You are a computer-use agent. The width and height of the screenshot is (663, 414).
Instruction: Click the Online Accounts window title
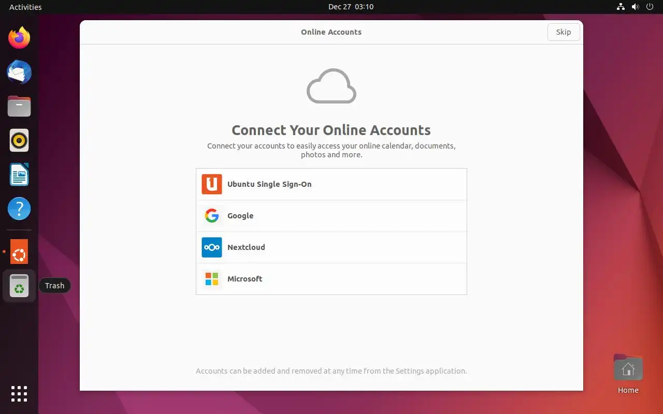pos(331,32)
